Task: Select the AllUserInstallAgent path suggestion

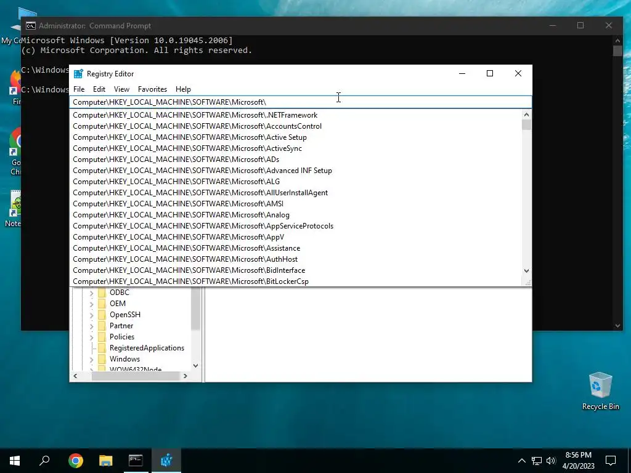Action: [296, 193]
